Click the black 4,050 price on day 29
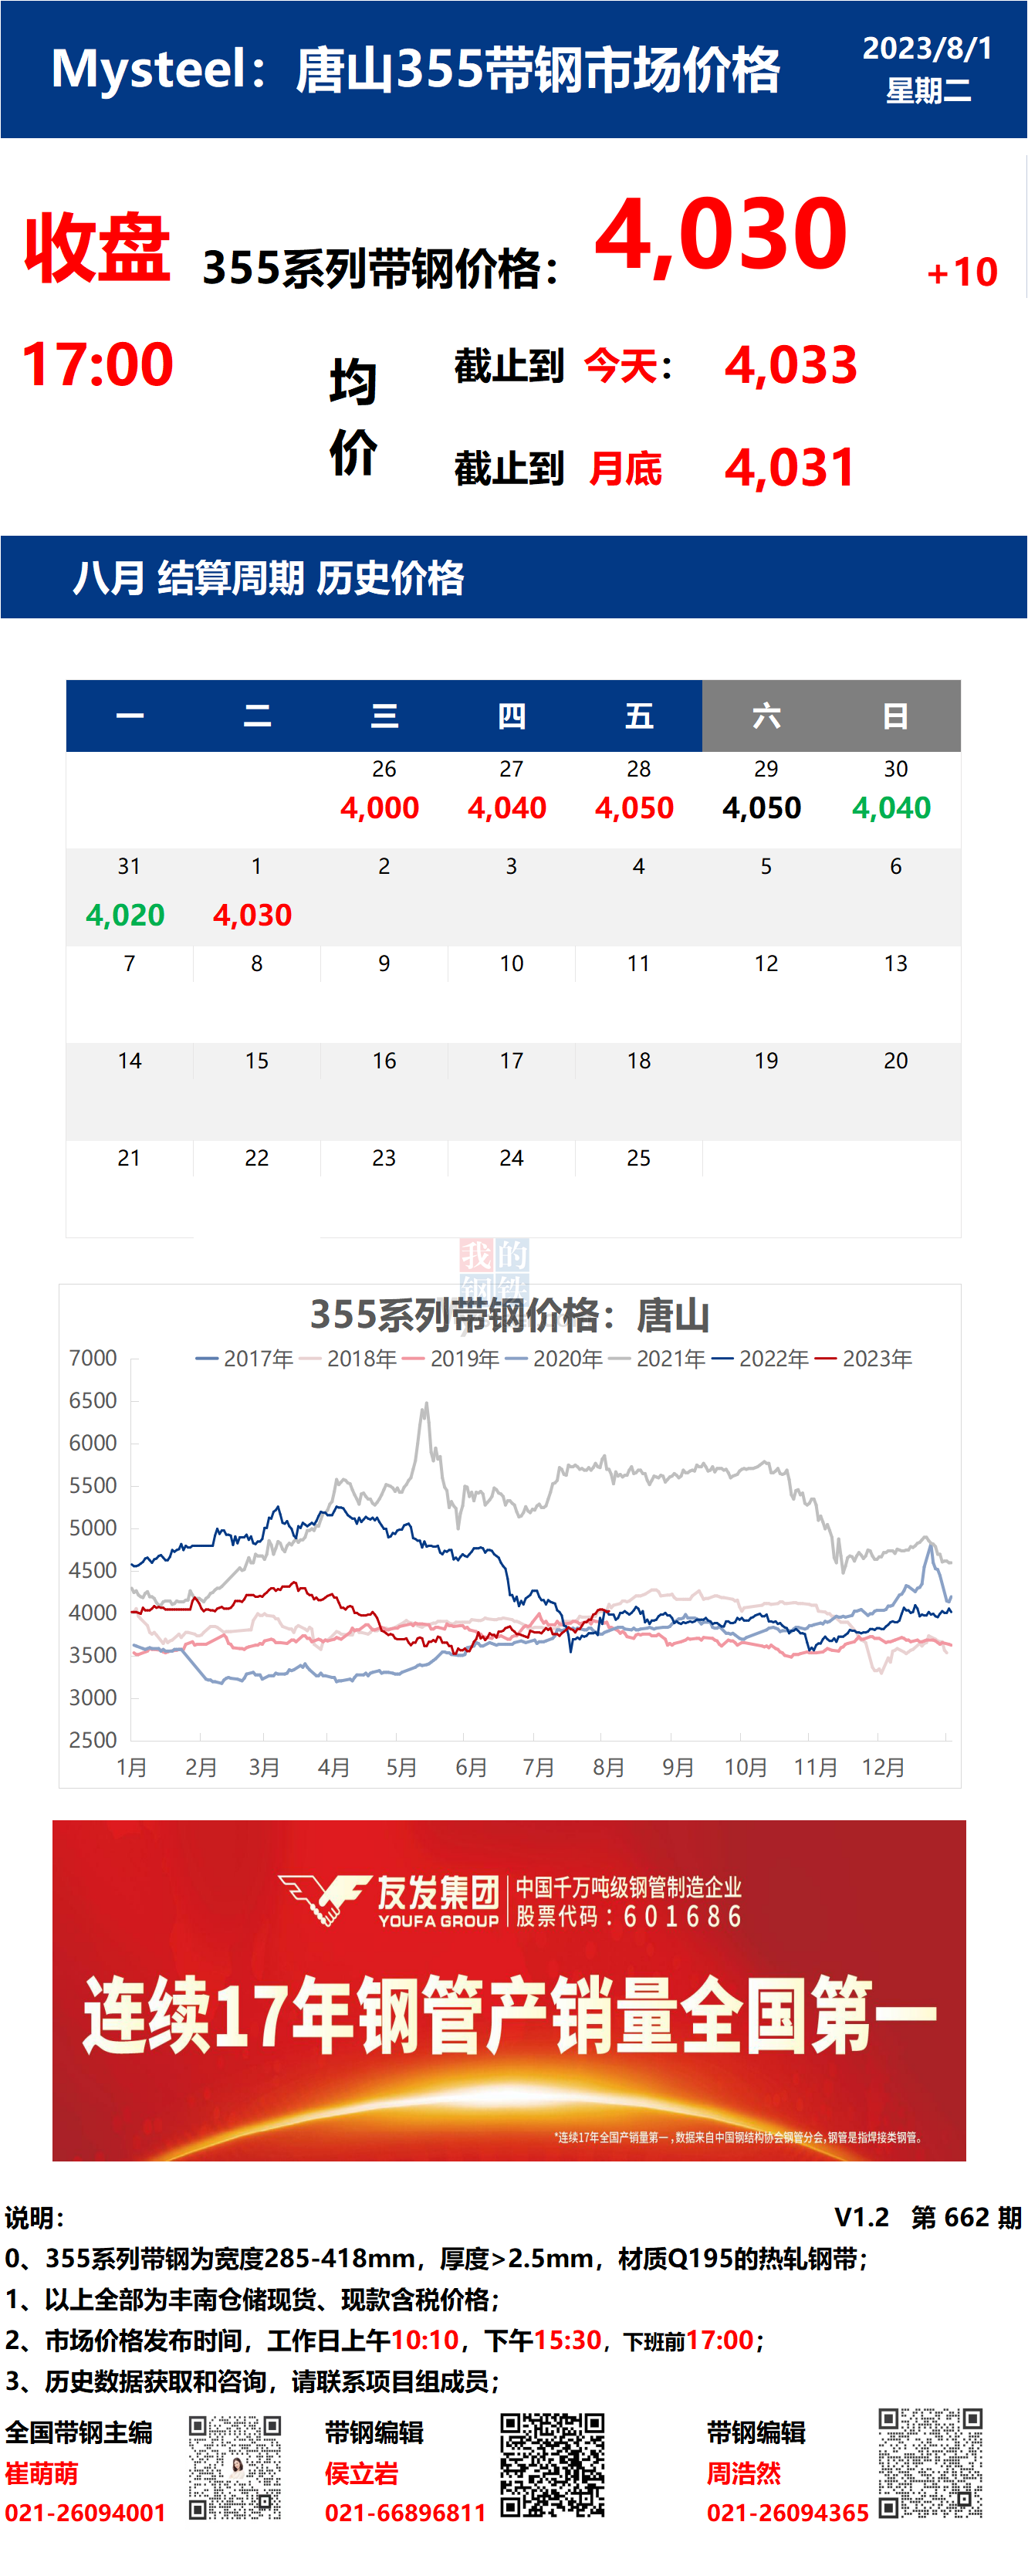1028x2576 pixels. pyautogui.click(x=762, y=808)
